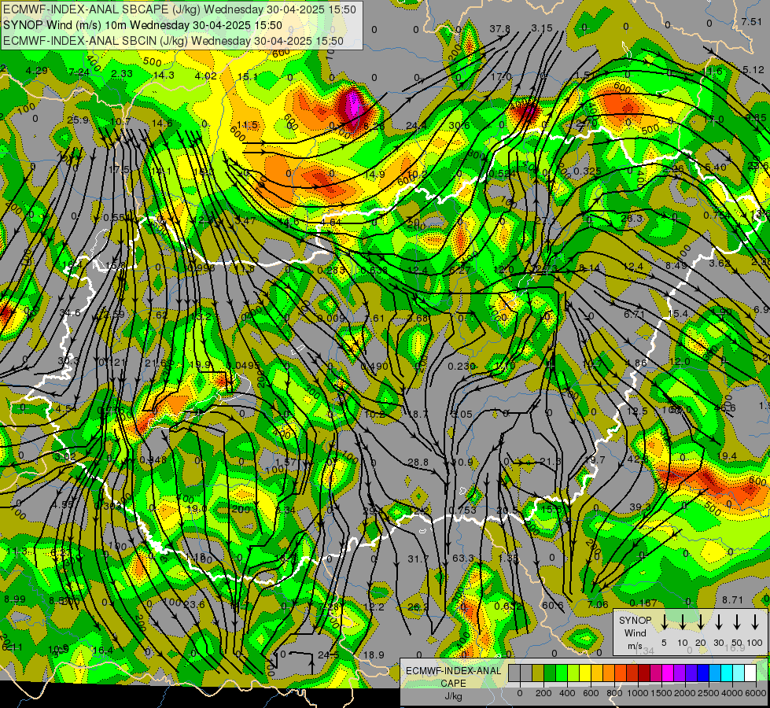Click the map value 8.49

(676, 265)
